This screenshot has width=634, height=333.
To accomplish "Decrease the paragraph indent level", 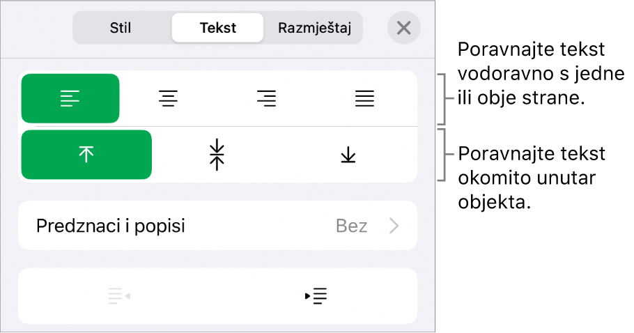I will (x=119, y=296).
